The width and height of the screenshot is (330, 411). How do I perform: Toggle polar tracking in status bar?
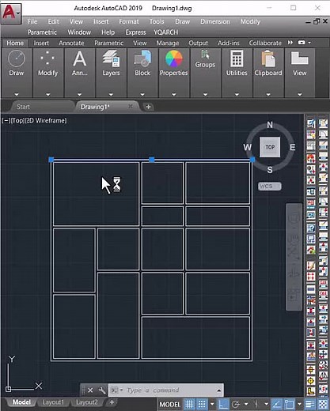point(235,404)
